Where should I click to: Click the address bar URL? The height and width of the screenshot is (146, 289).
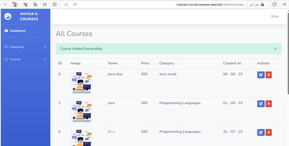(210, 5)
